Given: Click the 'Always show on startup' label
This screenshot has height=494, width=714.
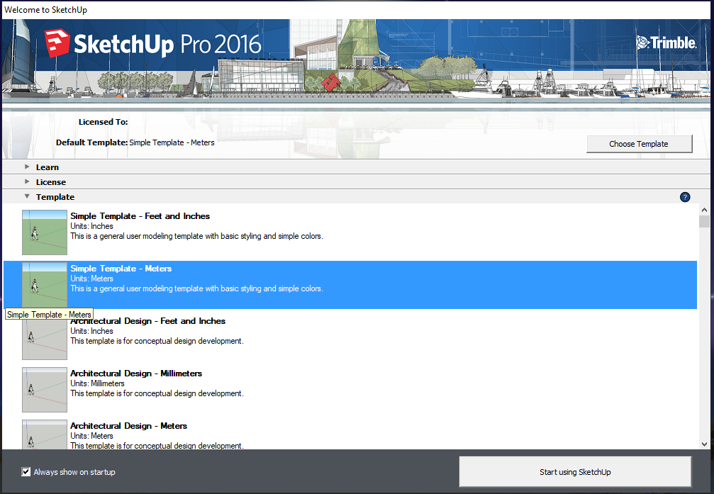Looking at the screenshot, I should (74, 472).
